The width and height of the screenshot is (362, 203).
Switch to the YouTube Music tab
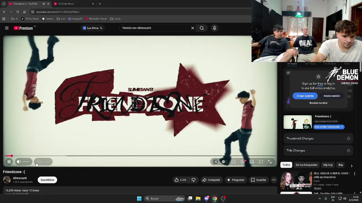click(74, 4)
